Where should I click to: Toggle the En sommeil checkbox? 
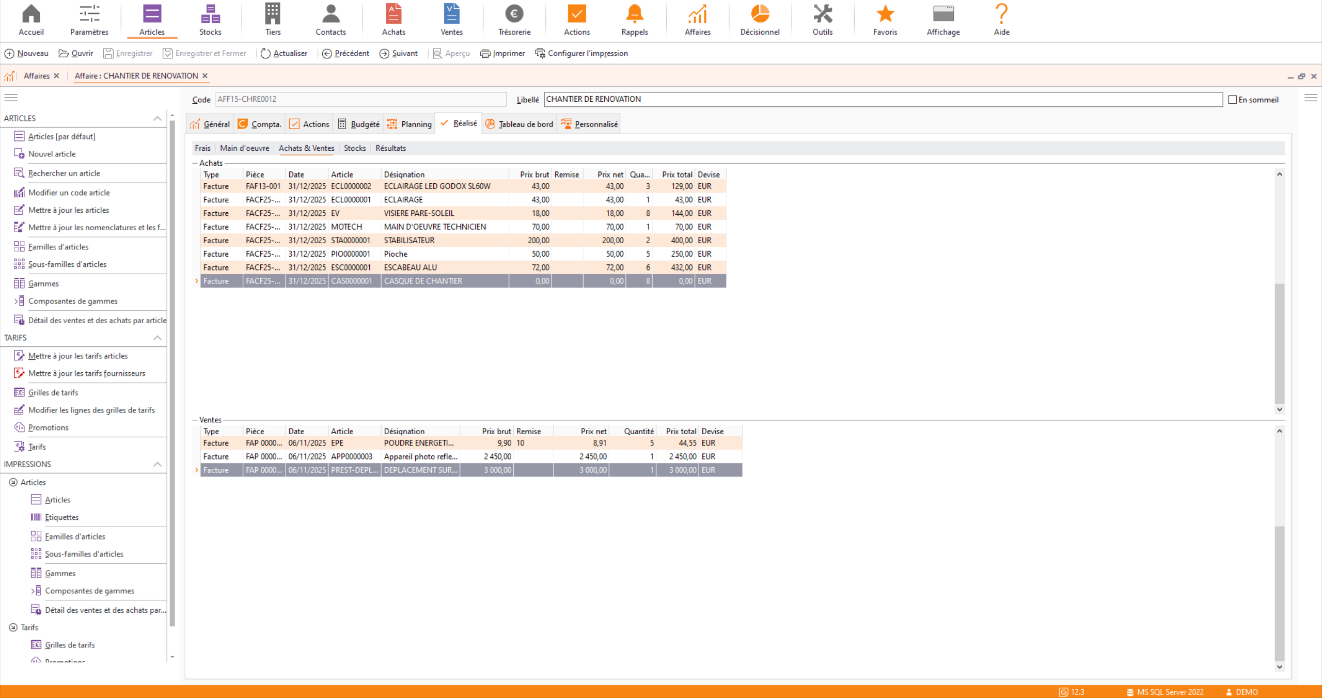(x=1232, y=100)
